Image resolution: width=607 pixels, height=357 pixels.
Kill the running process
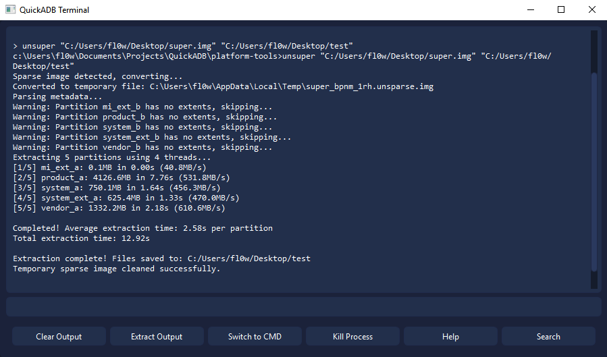352,337
